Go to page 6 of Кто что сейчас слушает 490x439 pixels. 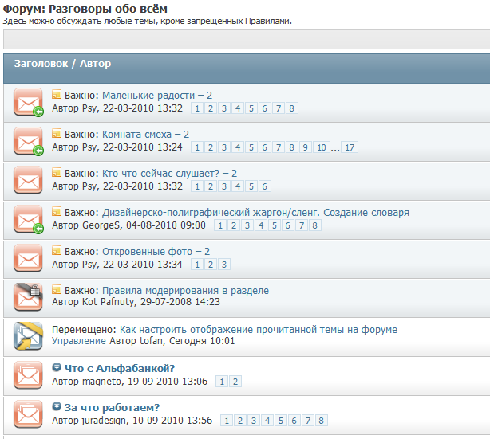coord(264,186)
